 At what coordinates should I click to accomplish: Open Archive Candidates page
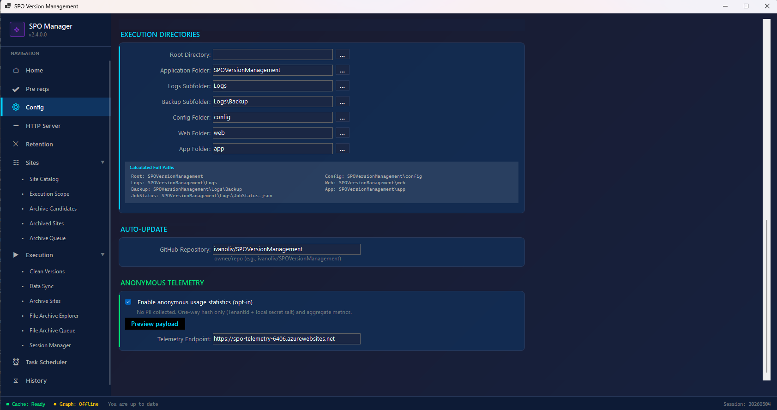click(53, 209)
